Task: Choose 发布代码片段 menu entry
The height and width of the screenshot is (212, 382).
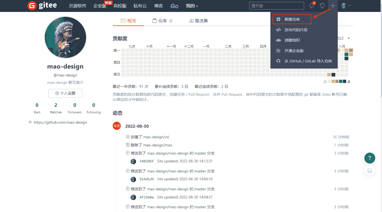Action: (296, 30)
